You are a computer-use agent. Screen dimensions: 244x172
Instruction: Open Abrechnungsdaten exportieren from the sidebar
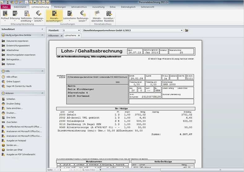pos(19,55)
